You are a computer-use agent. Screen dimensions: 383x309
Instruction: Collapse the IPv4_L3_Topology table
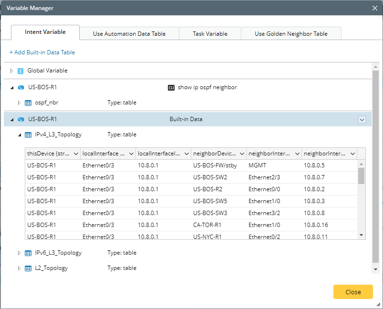click(20, 135)
